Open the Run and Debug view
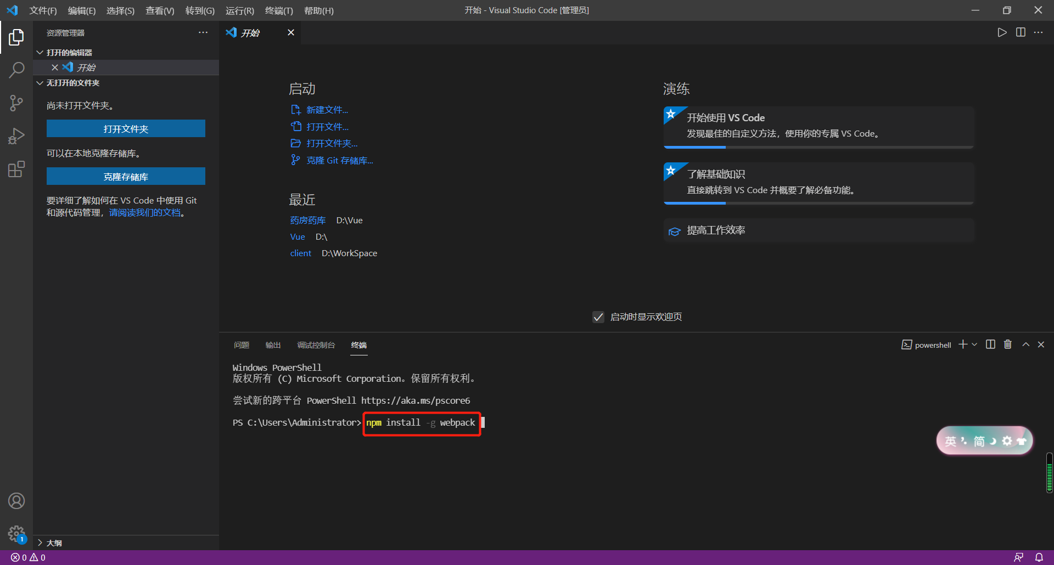The width and height of the screenshot is (1054, 565). click(x=16, y=136)
